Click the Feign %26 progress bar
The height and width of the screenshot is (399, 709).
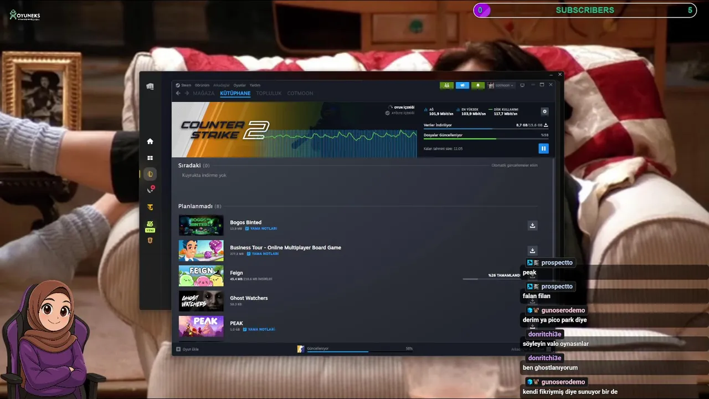point(492,279)
